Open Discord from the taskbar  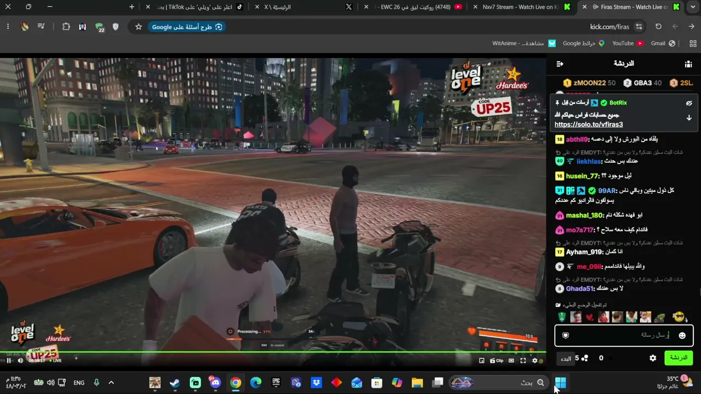tap(215, 383)
